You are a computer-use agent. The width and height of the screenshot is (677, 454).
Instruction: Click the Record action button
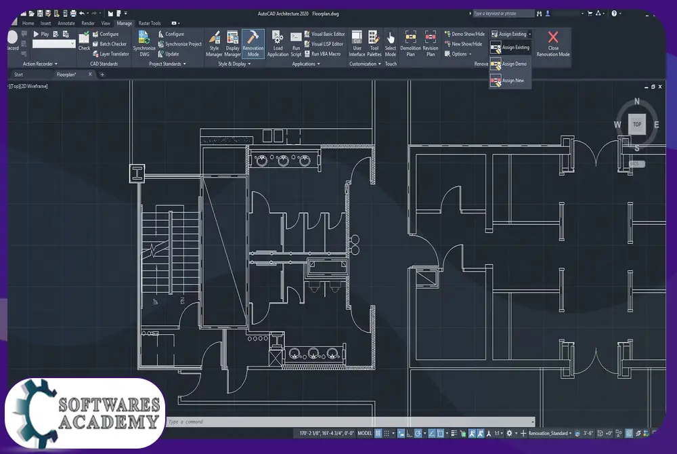(12, 41)
